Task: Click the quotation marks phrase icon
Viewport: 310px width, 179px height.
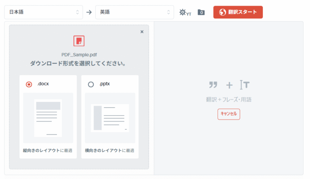Action: (213, 85)
